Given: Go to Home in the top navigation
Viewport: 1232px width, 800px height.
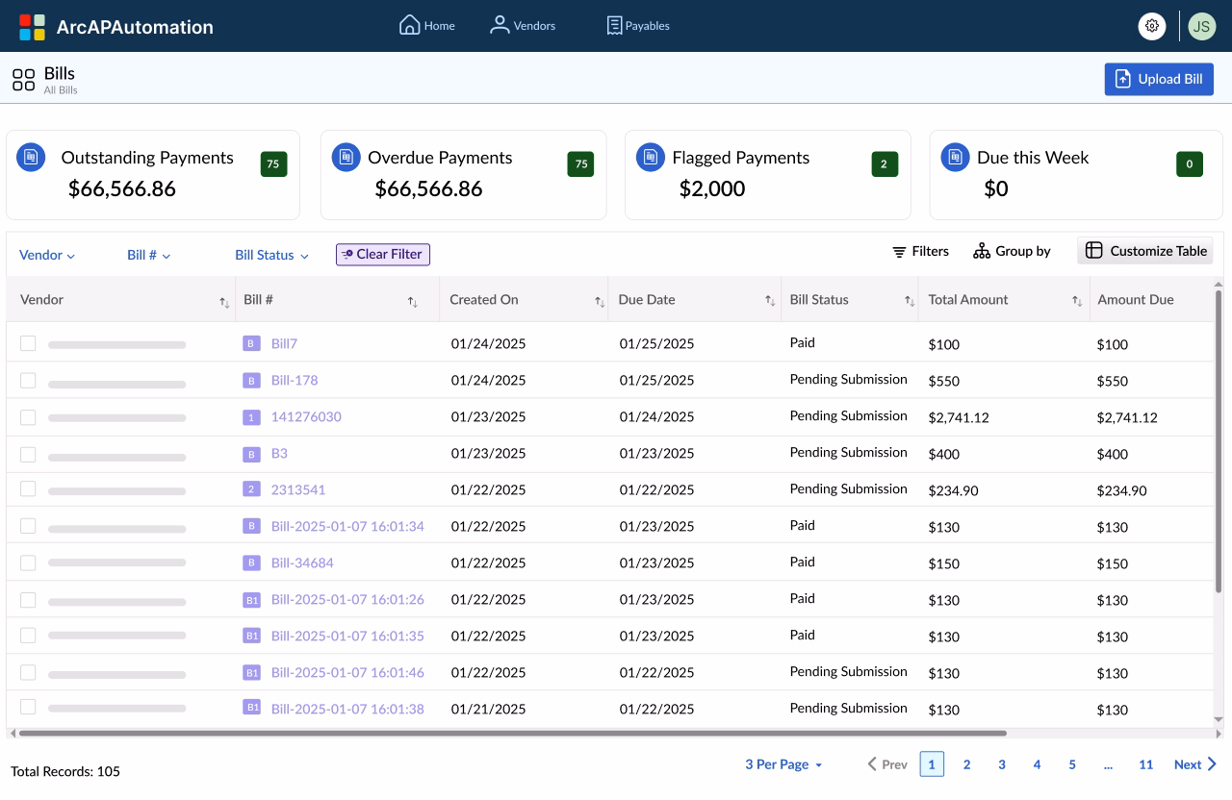Looking at the screenshot, I should [x=427, y=25].
